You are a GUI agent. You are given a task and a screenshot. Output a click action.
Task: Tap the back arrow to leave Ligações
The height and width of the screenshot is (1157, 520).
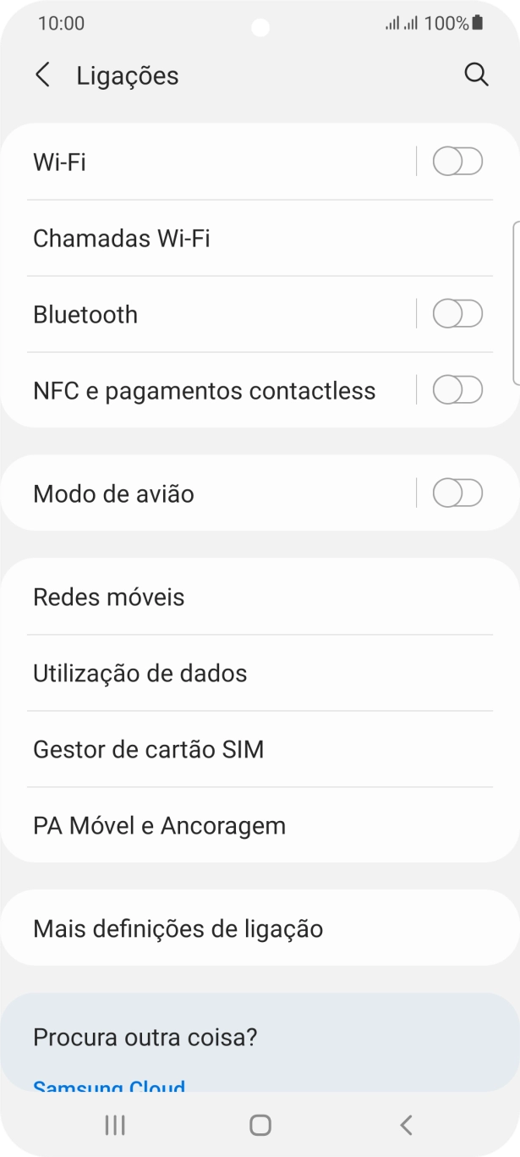point(41,74)
